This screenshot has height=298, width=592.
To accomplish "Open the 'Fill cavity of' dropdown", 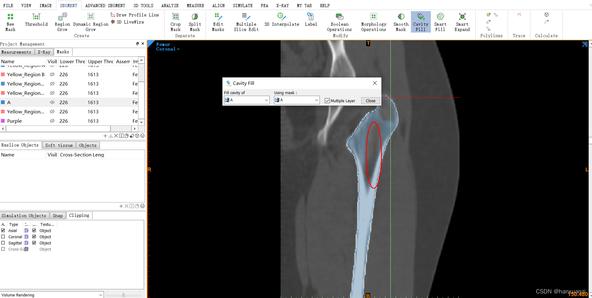I will (247, 100).
